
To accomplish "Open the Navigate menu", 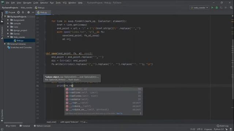I will [27, 3].
